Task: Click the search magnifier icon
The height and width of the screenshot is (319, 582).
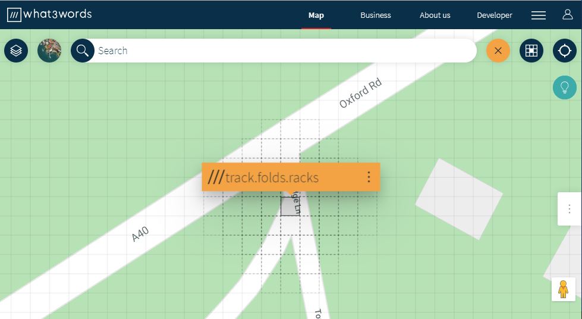Action: (x=83, y=51)
